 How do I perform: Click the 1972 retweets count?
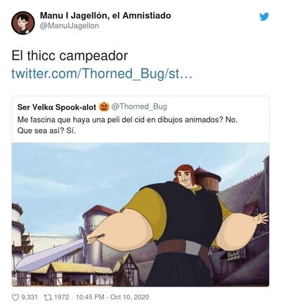click(62, 297)
